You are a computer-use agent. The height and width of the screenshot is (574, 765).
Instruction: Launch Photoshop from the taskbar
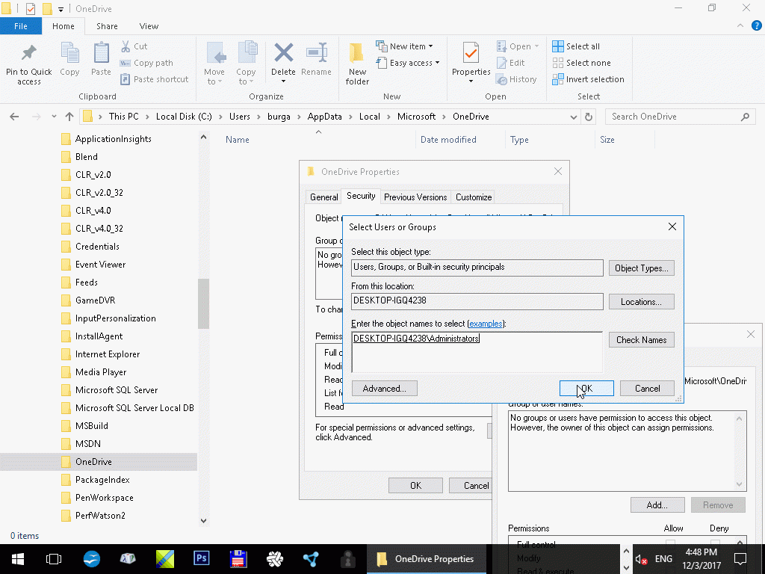click(x=201, y=559)
